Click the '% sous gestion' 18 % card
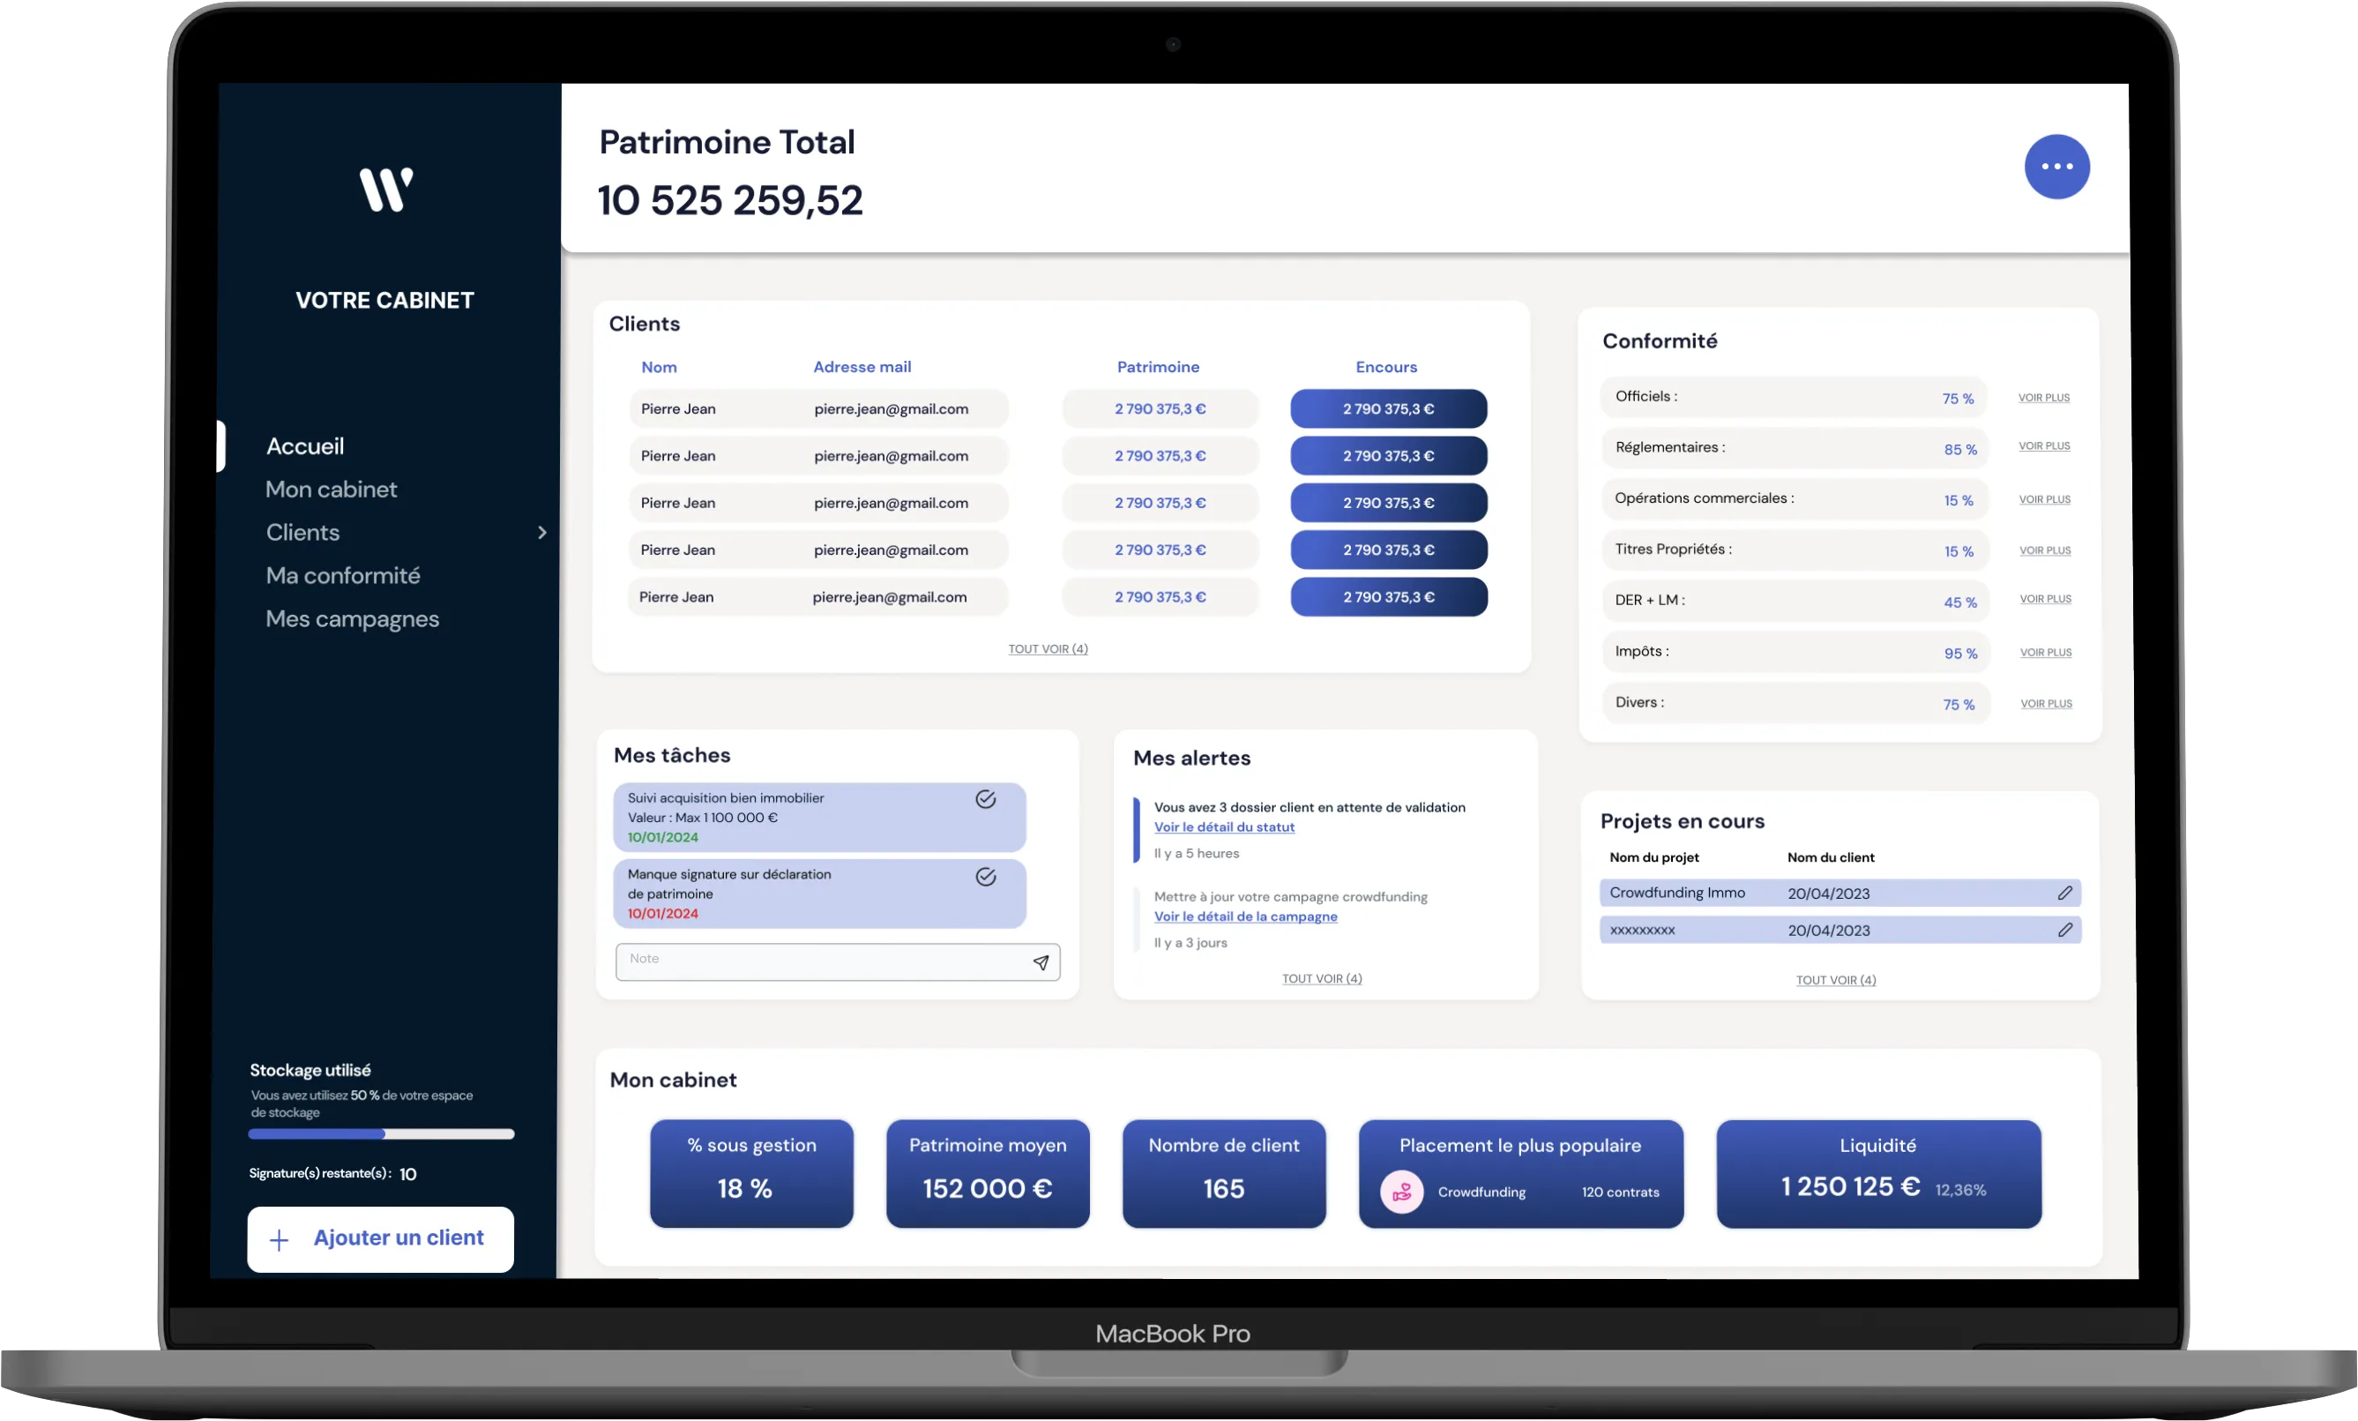 coord(751,1174)
